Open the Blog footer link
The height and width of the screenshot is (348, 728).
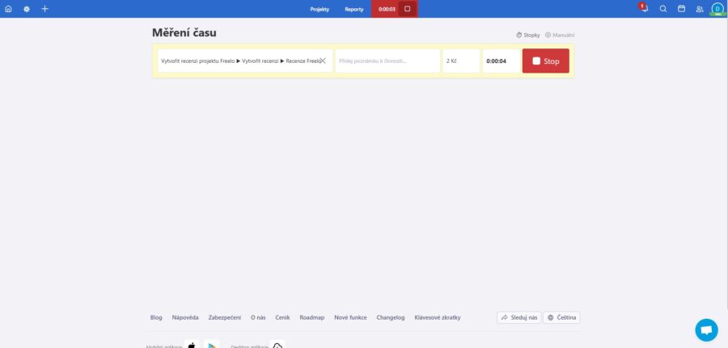point(156,317)
